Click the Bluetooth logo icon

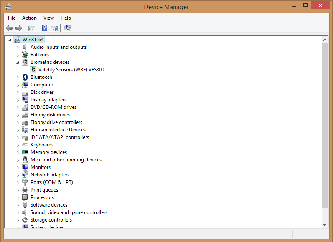click(25, 77)
